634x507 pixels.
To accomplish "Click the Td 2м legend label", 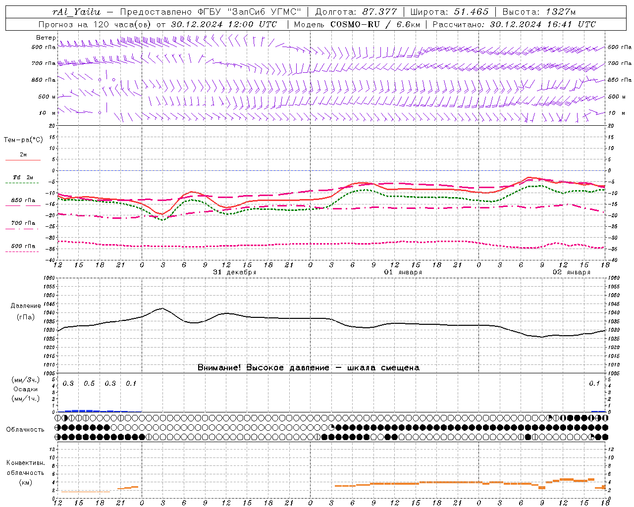I will pos(23,177).
